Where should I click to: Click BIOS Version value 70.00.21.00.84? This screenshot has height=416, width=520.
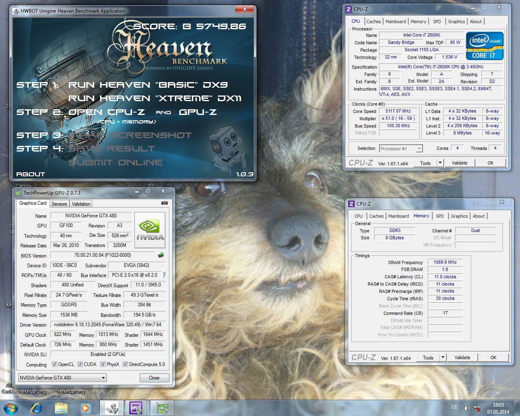[102, 255]
